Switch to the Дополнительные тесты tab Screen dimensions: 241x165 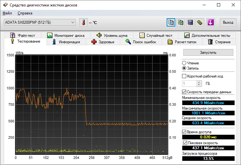tap(207, 36)
